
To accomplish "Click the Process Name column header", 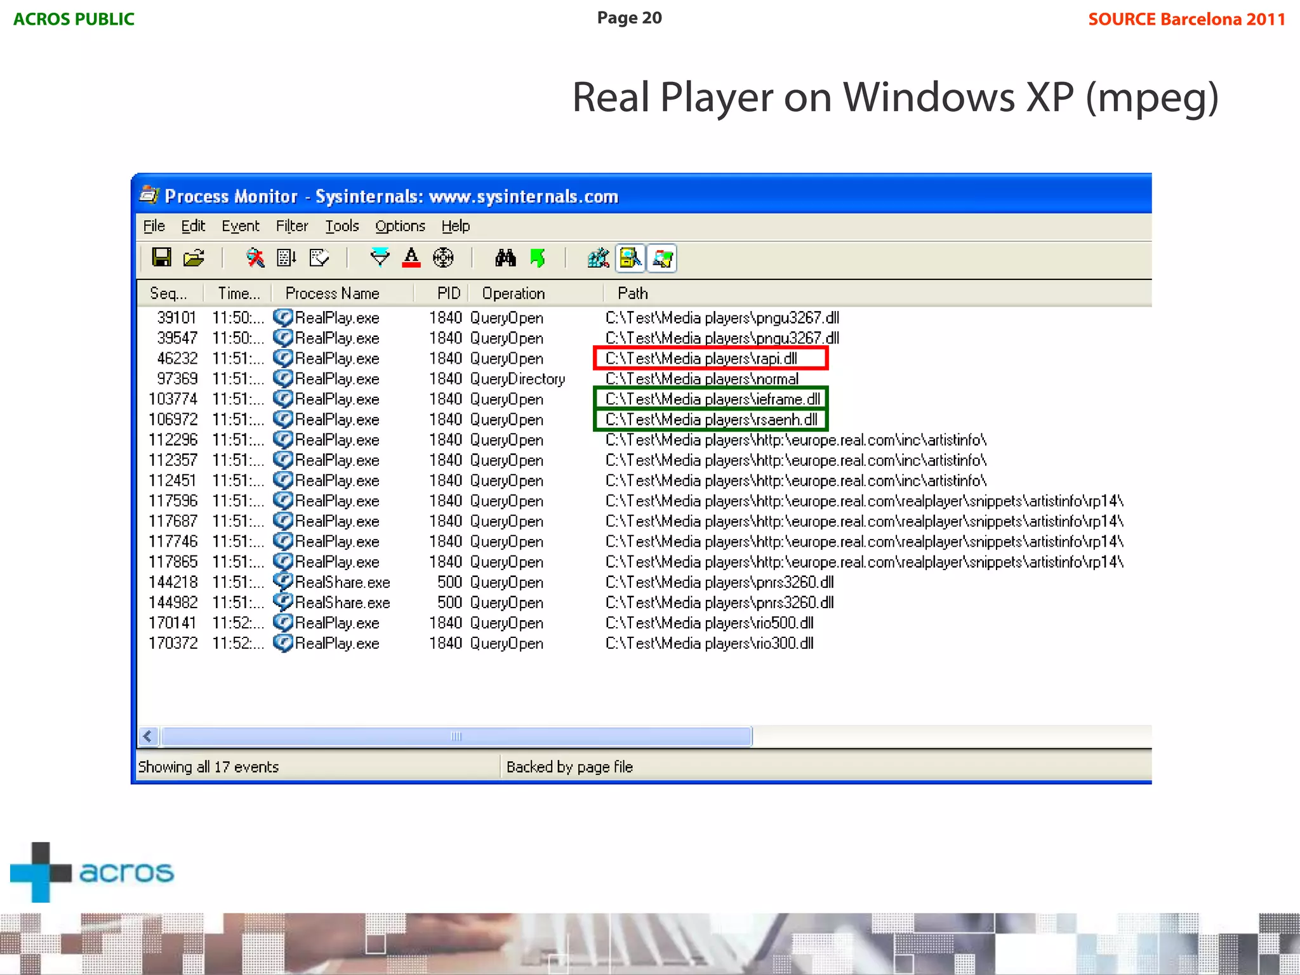I will [x=343, y=293].
